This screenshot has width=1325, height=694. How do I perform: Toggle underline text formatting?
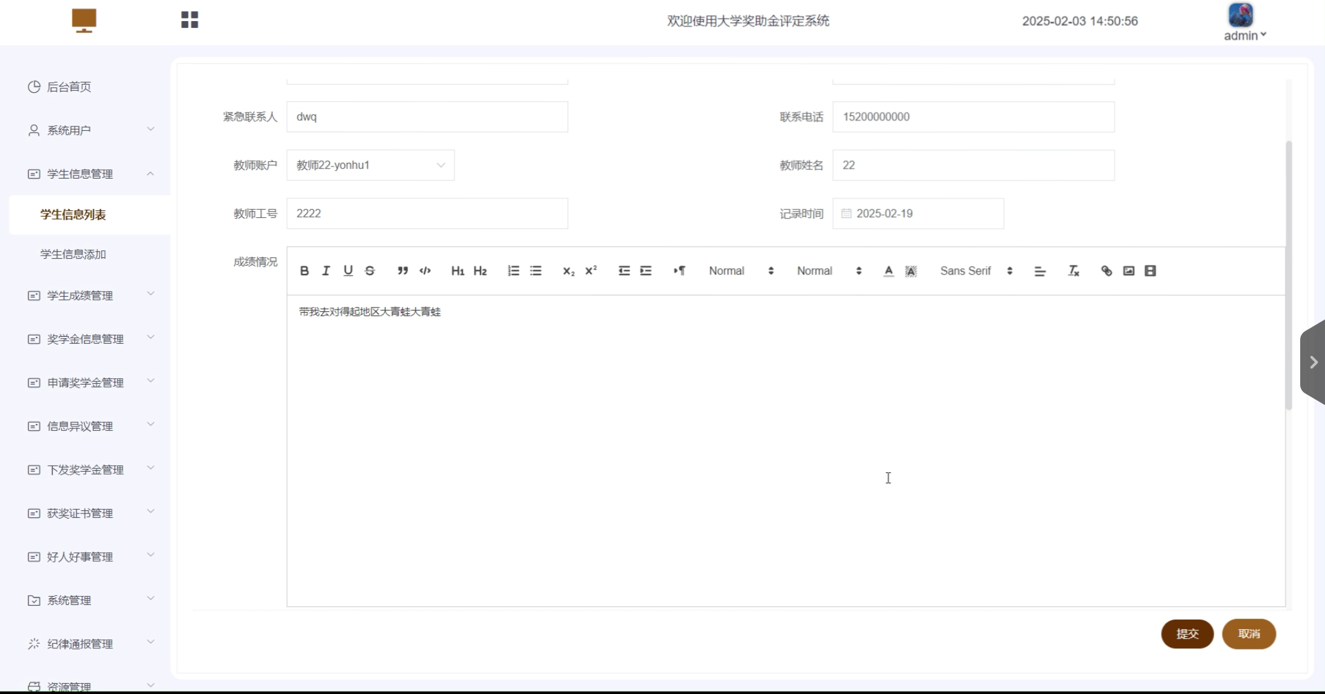tap(348, 271)
